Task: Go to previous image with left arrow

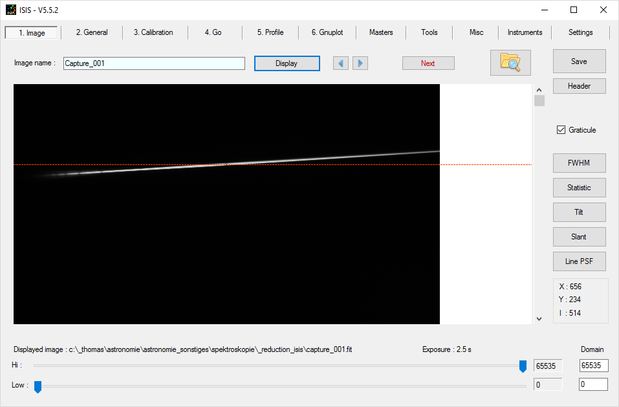Action: click(341, 63)
